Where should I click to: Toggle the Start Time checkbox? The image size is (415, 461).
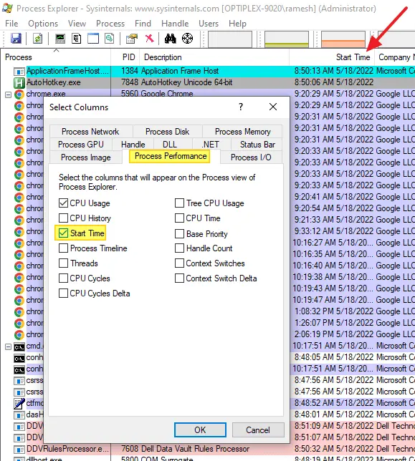pos(63,233)
